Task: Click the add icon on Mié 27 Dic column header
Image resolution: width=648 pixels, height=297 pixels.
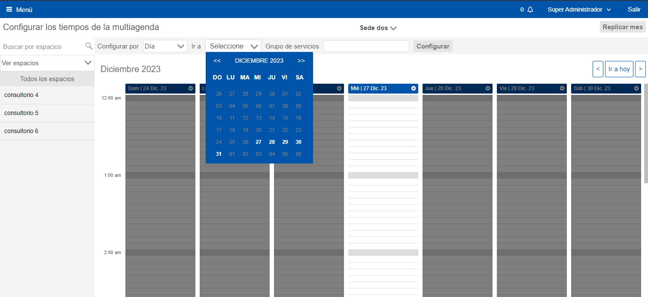Action: (x=413, y=88)
